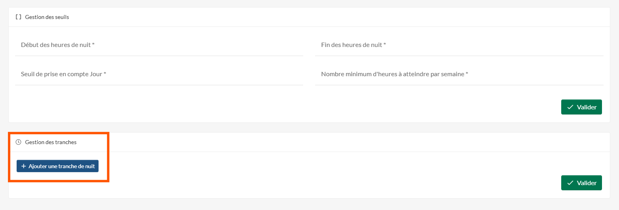The width and height of the screenshot is (619, 210).
Task: Focus the Début des heures de nuit field
Action: (x=159, y=45)
